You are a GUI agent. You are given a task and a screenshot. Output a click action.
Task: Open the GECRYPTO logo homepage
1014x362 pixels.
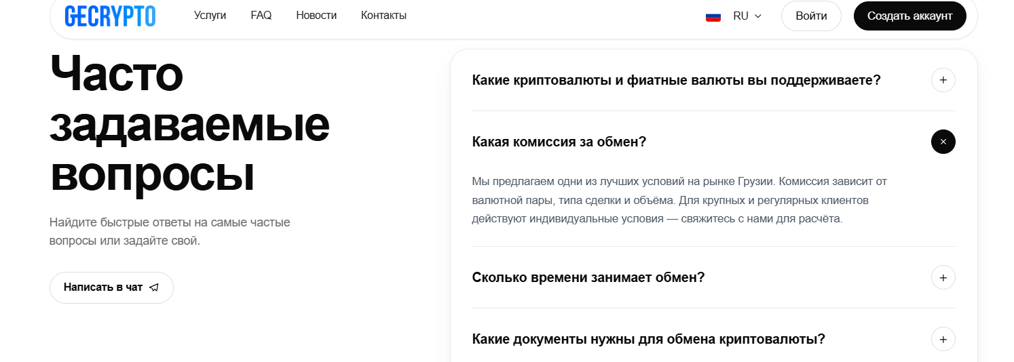110,16
